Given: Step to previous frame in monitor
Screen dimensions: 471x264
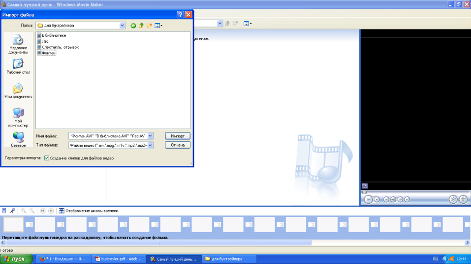Looking at the screenshot, I should pyautogui.click(x=393, y=200).
